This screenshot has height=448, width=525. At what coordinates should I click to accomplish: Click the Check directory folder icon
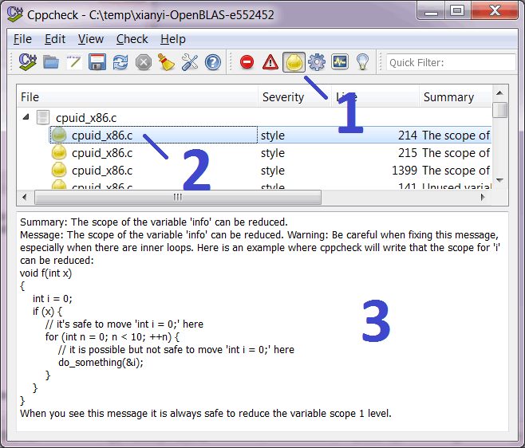coord(51,62)
